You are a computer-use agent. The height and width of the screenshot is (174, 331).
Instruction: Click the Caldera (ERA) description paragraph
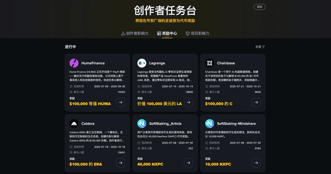[x=97, y=136]
